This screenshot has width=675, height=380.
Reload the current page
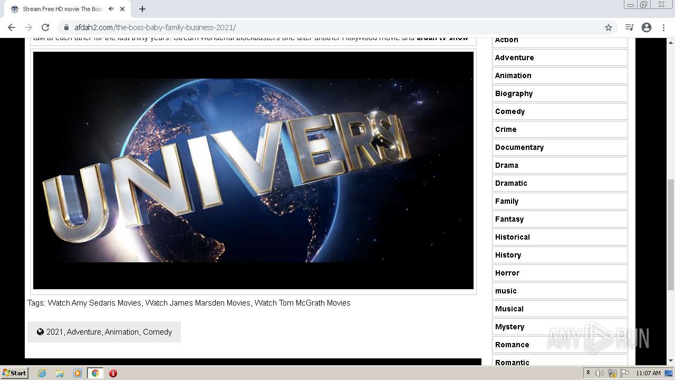click(45, 27)
